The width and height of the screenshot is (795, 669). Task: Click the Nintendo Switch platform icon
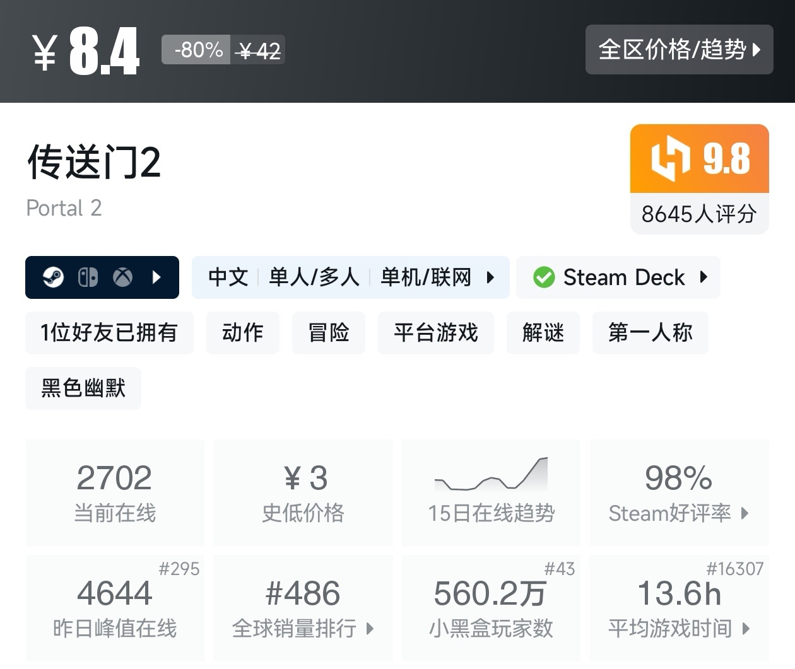point(88,277)
